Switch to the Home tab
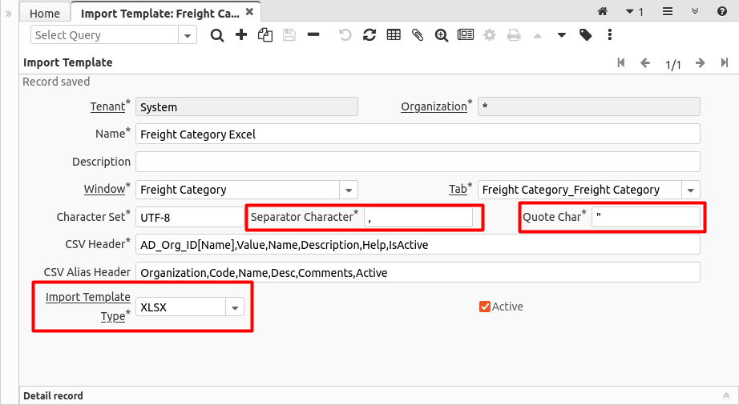Image resolution: width=739 pixels, height=405 pixels. click(45, 13)
